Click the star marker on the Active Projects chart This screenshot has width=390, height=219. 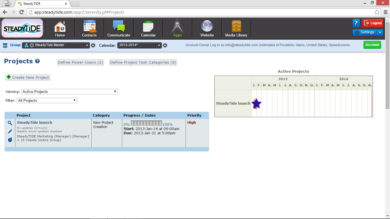pos(256,104)
